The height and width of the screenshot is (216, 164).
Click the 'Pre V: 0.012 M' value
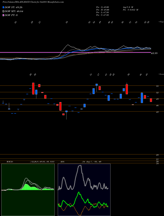coord(130,10)
